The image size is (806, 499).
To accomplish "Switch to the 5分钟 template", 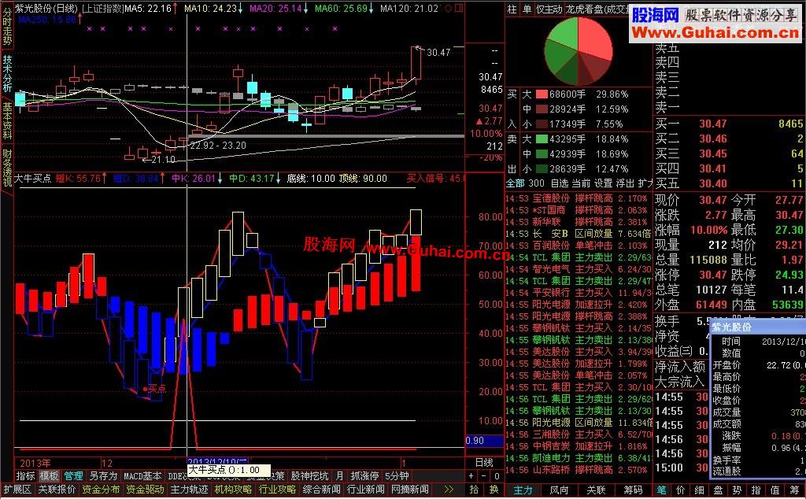I will coord(397,476).
